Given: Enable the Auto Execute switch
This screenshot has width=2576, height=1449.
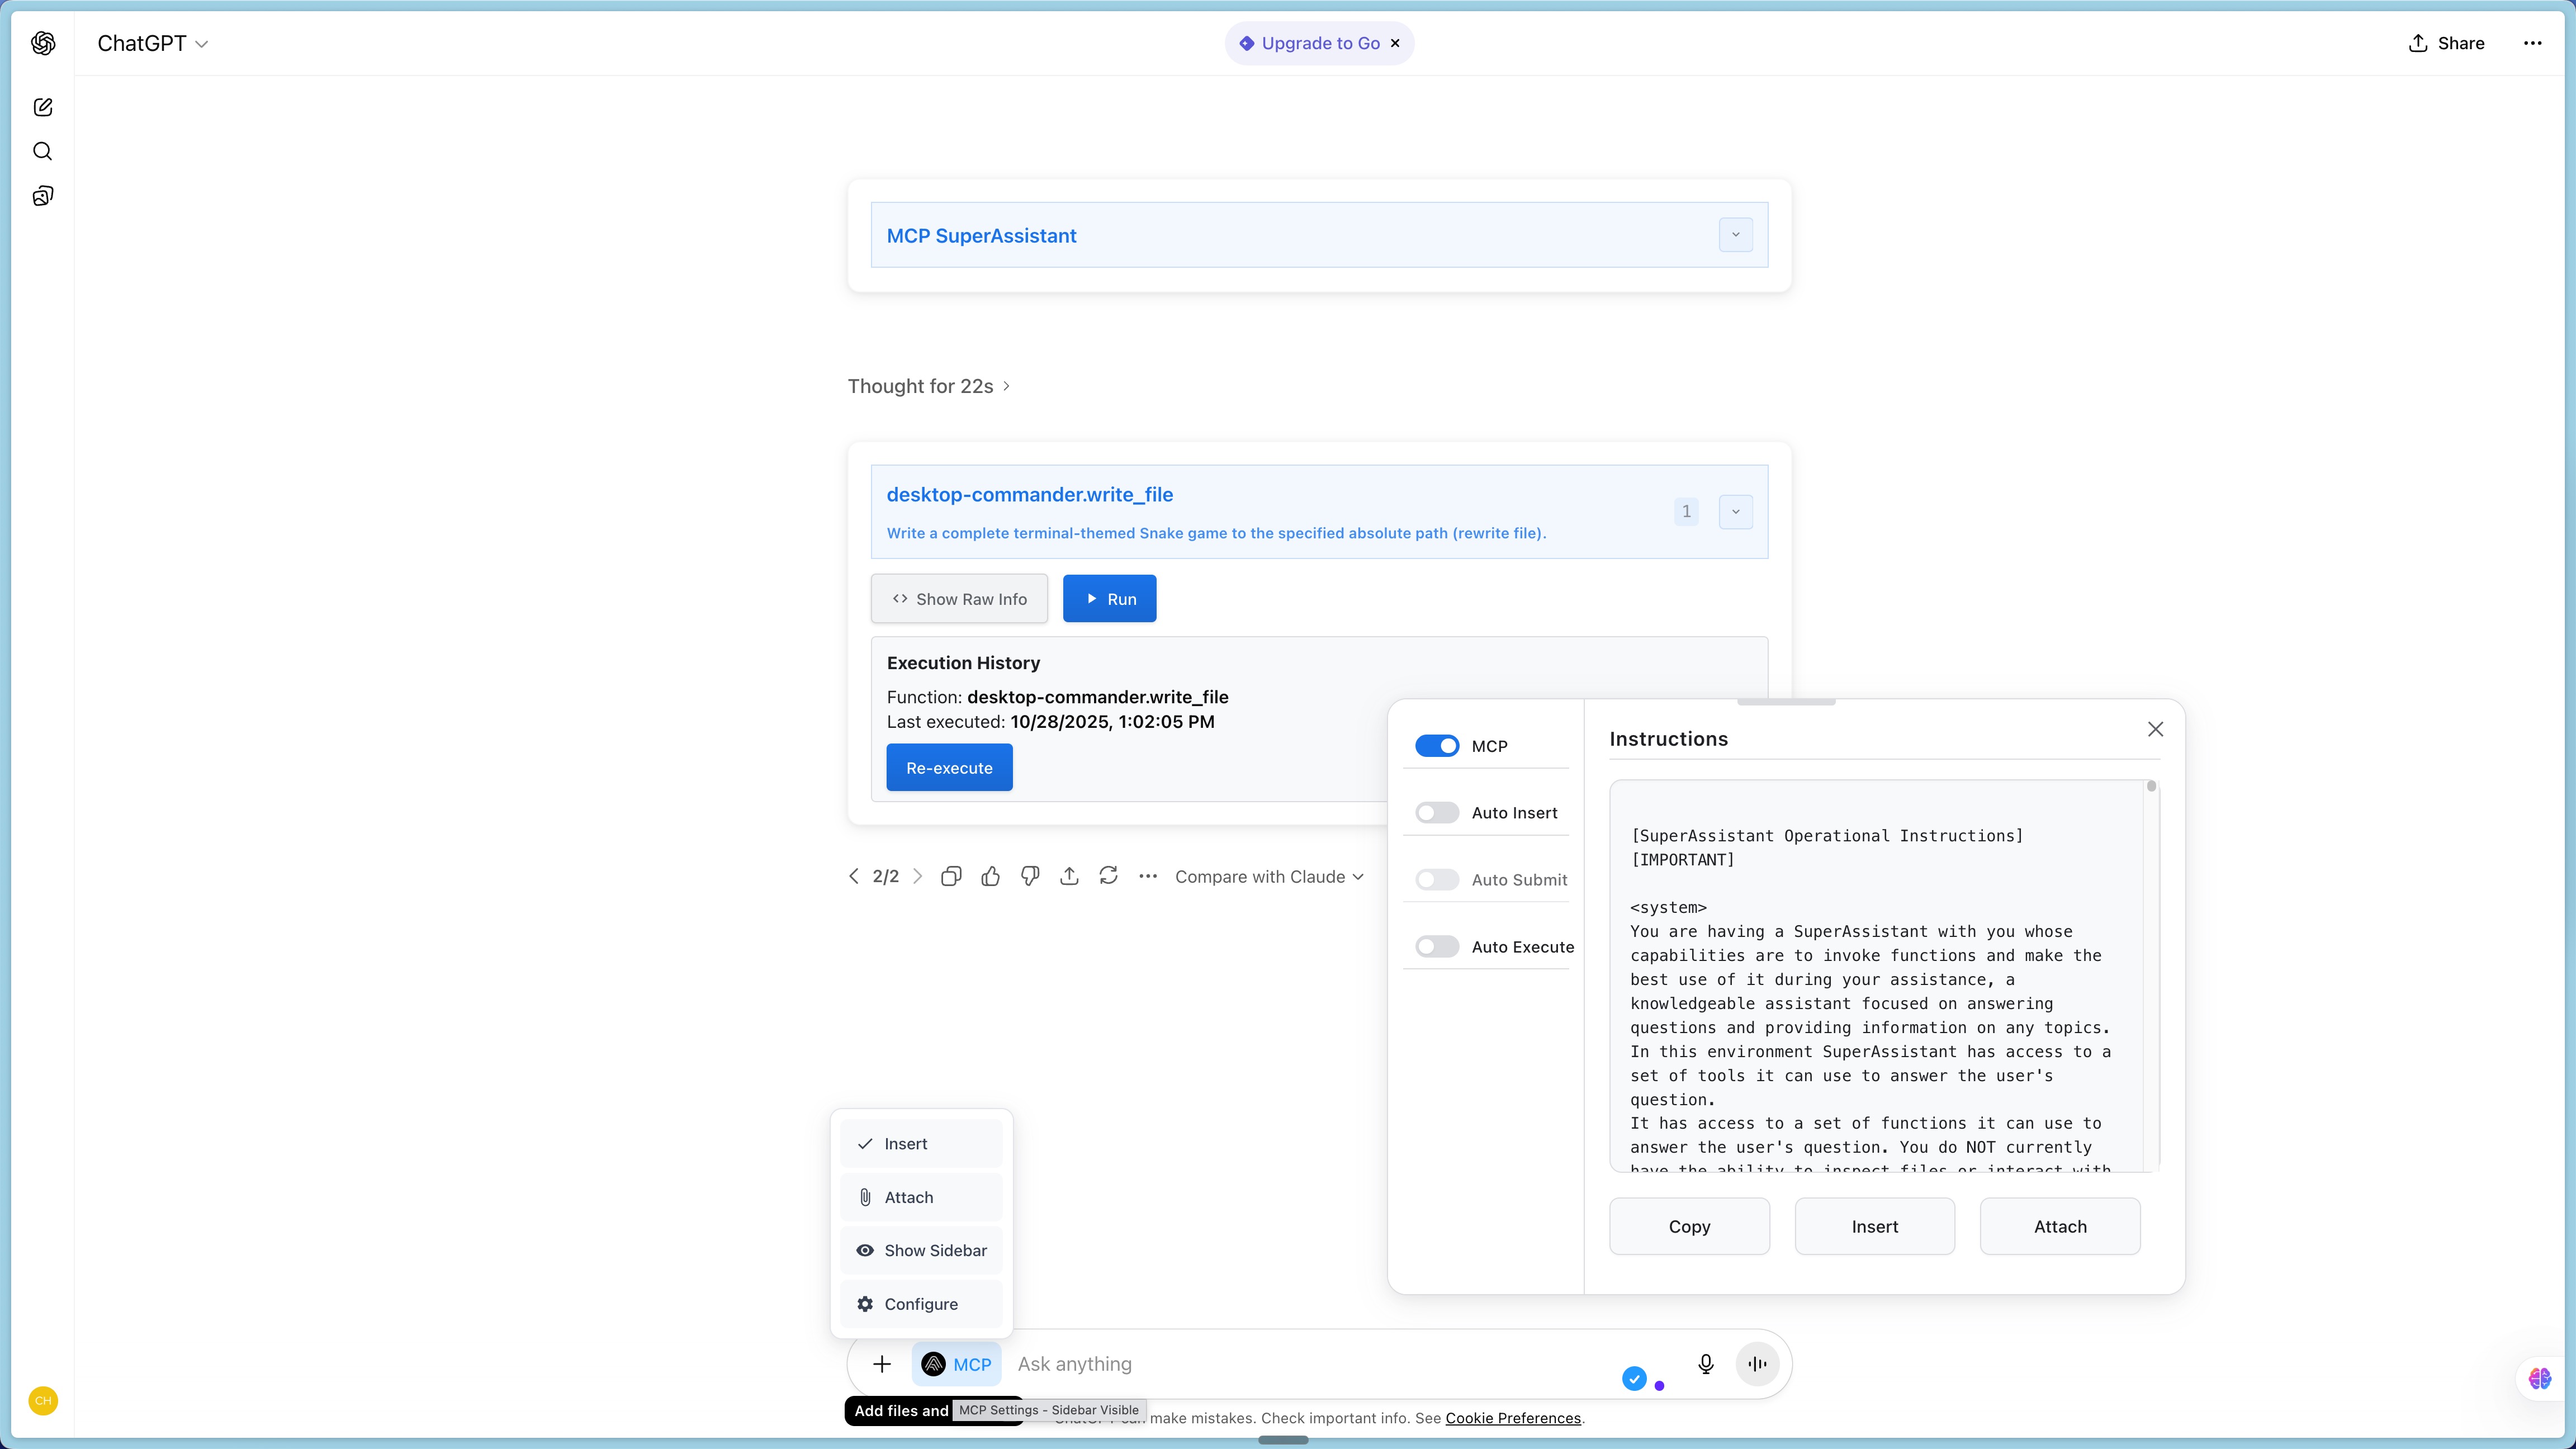Looking at the screenshot, I should (x=1437, y=947).
